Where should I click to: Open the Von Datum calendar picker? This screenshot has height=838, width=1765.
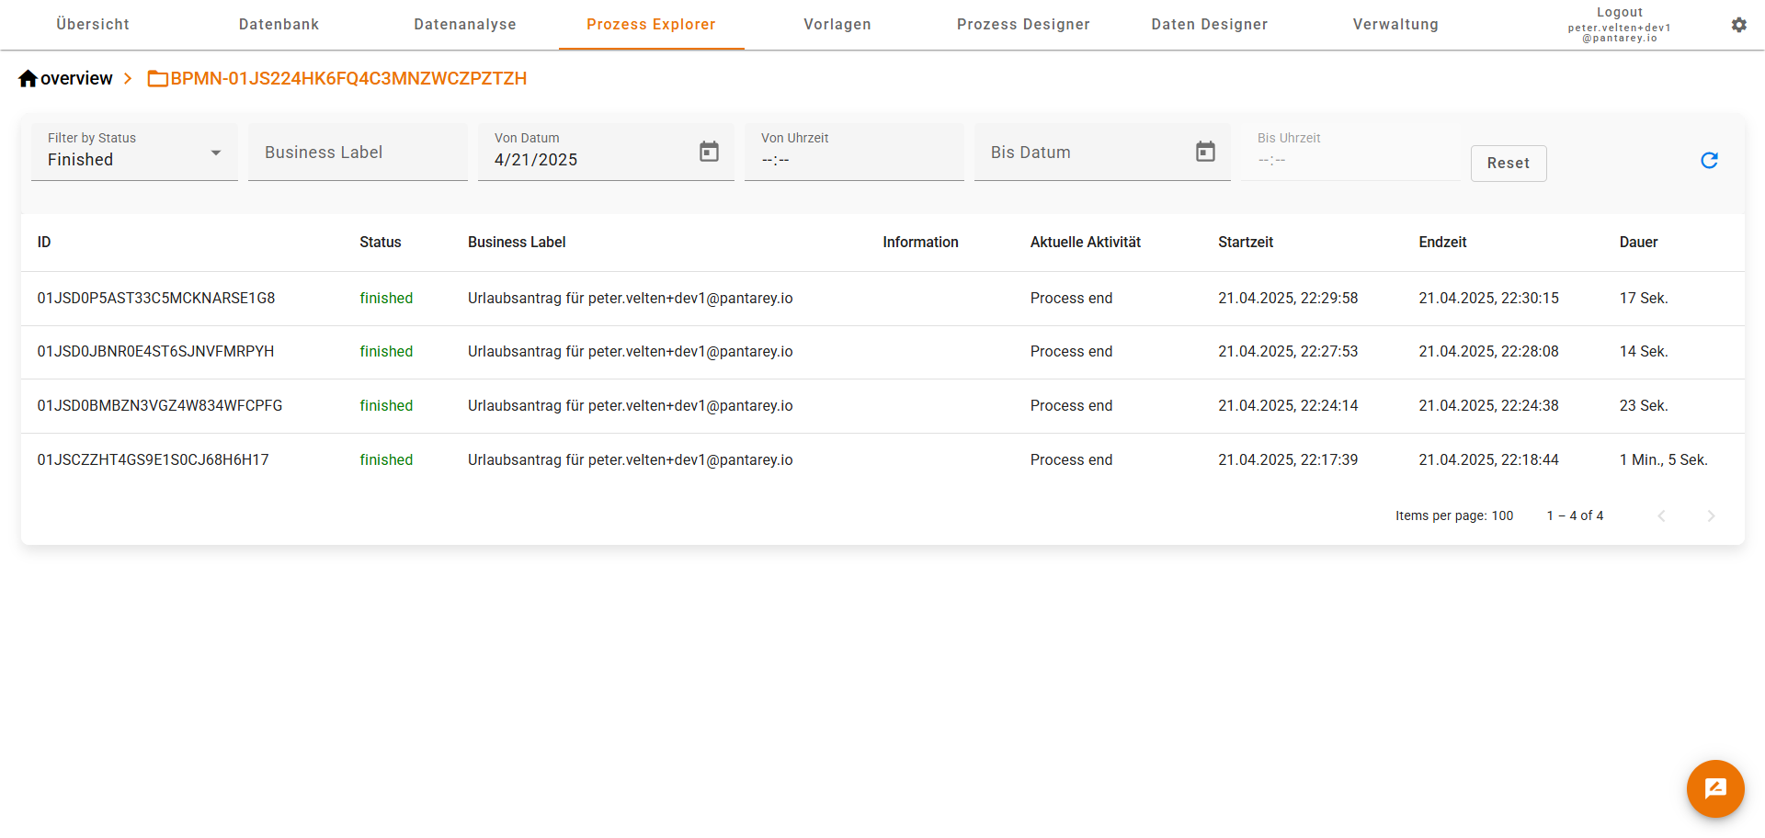[x=709, y=152]
